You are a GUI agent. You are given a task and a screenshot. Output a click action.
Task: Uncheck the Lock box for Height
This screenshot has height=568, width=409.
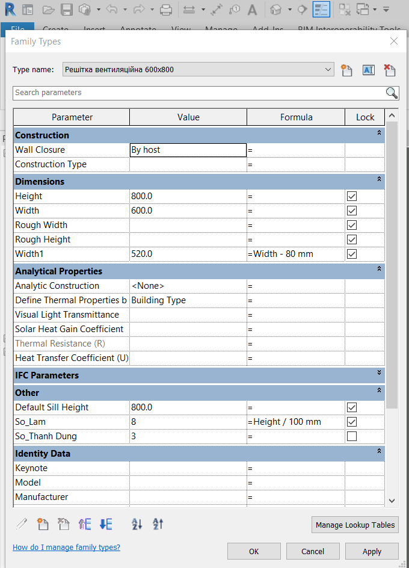pos(352,196)
